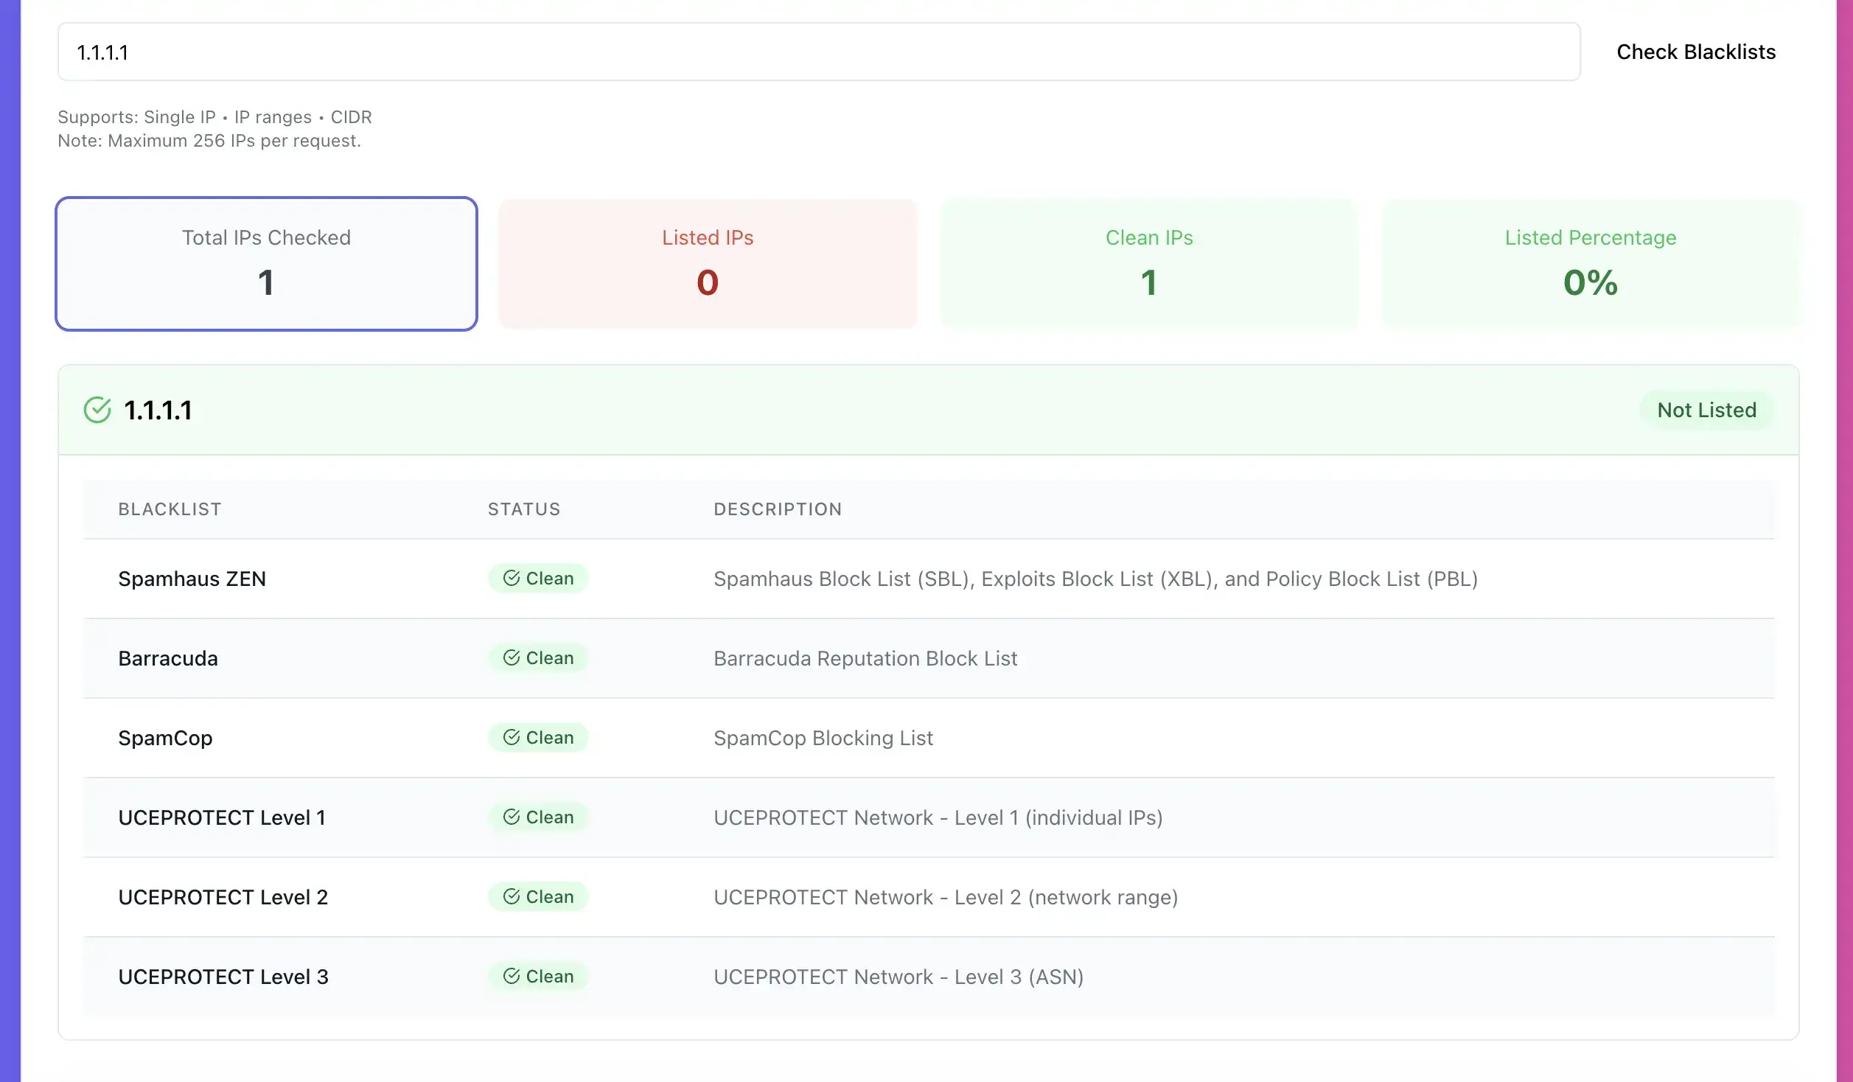
Task: Click the Clean check icon for UCEPROTECT Level 1
Action: (x=512, y=817)
